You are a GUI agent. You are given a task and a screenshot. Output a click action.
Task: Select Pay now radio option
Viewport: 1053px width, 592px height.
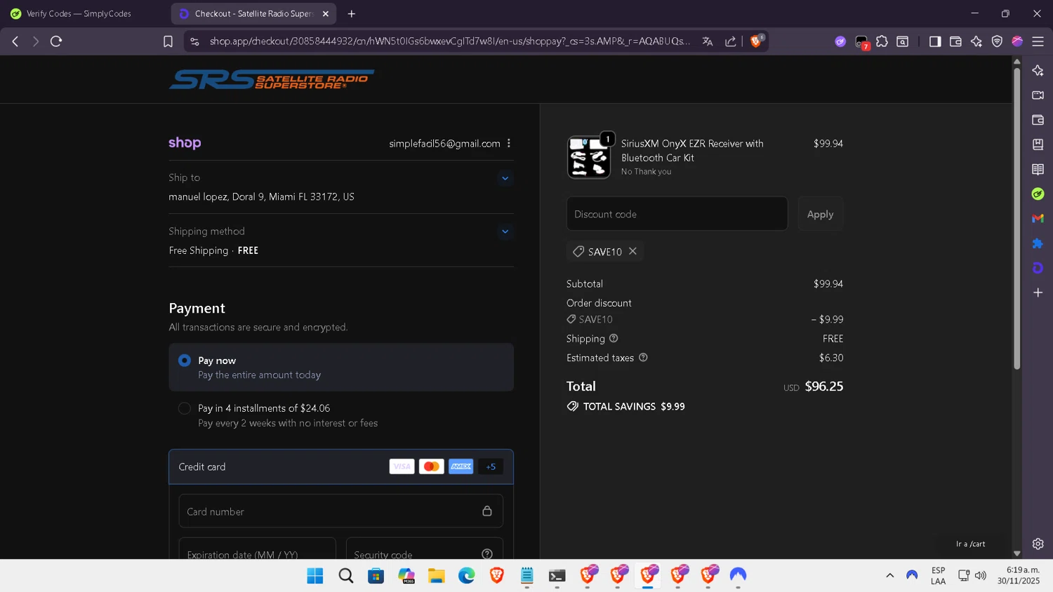(x=185, y=360)
